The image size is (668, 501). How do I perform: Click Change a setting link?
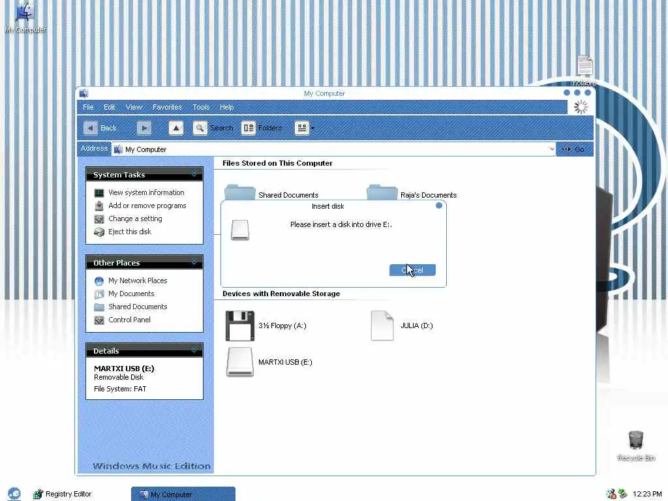pyautogui.click(x=135, y=219)
